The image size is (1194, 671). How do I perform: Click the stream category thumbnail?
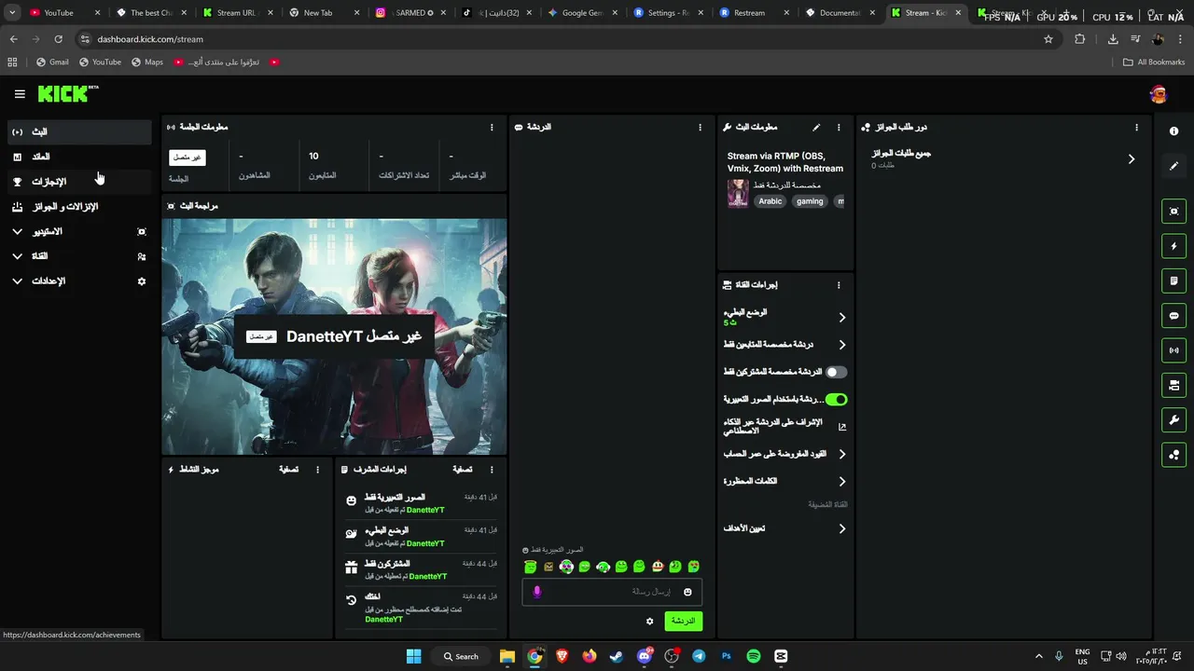(x=738, y=194)
